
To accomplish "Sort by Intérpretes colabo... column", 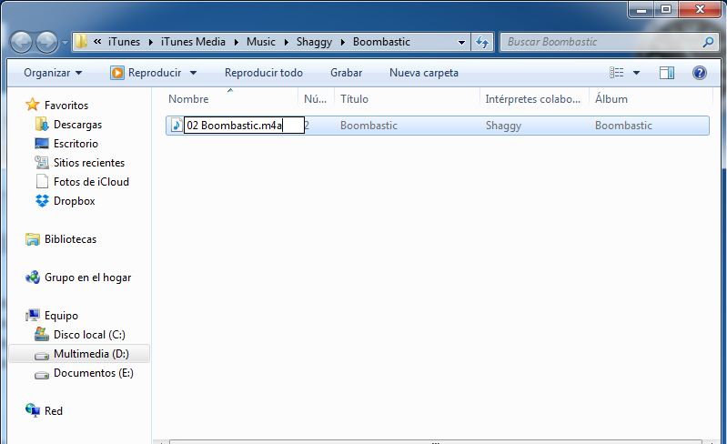I will [534, 99].
